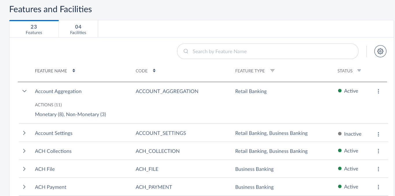
Task: Open kebab menu for ACH Payment row
Action: 378,187
